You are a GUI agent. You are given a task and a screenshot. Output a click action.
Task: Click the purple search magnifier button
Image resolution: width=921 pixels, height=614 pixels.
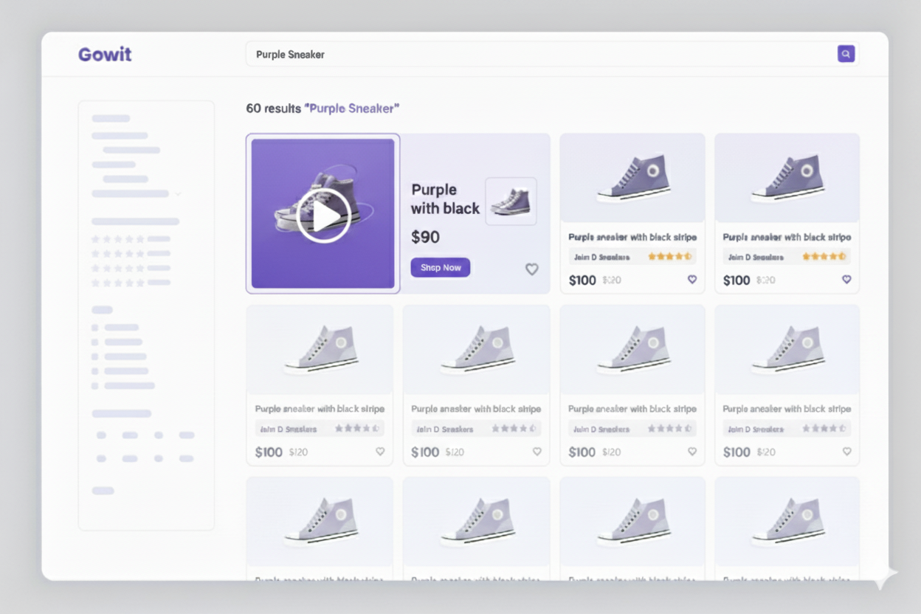(x=846, y=54)
